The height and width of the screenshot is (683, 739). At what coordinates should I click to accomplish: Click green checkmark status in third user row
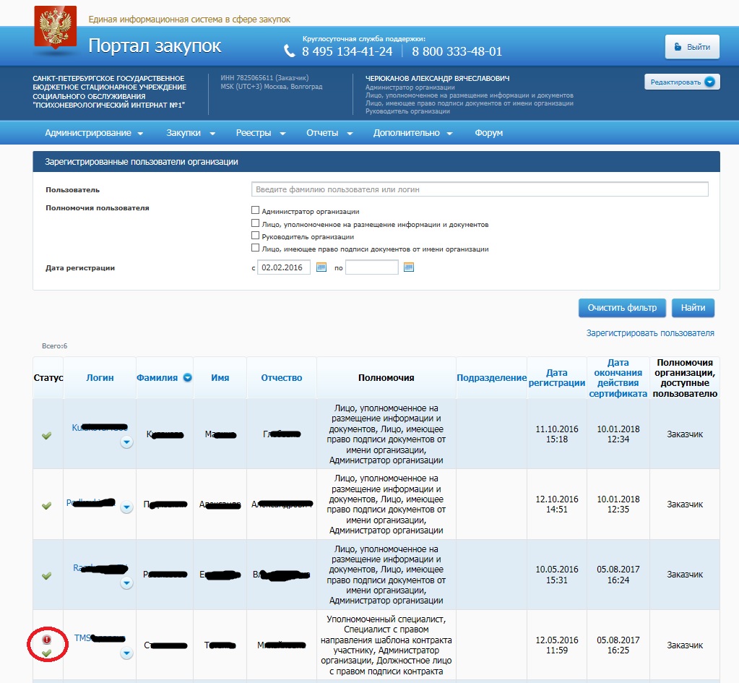(x=47, y=575)
